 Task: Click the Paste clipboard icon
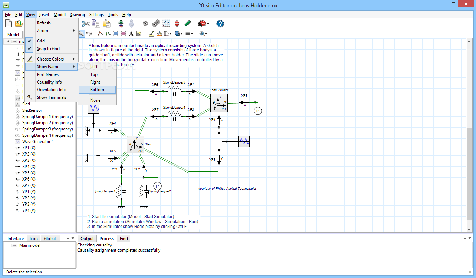point(106,24)
